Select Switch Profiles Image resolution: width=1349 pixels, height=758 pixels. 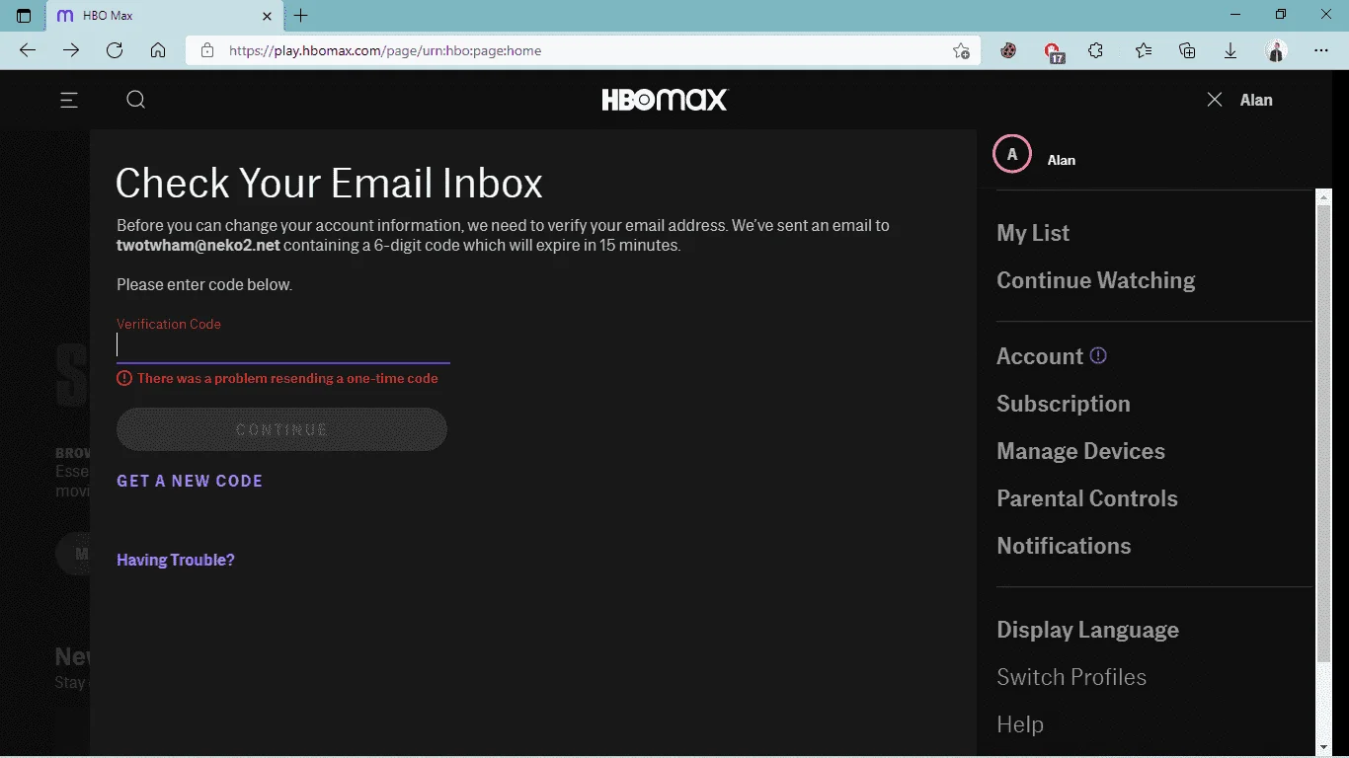pos(1071,677)
